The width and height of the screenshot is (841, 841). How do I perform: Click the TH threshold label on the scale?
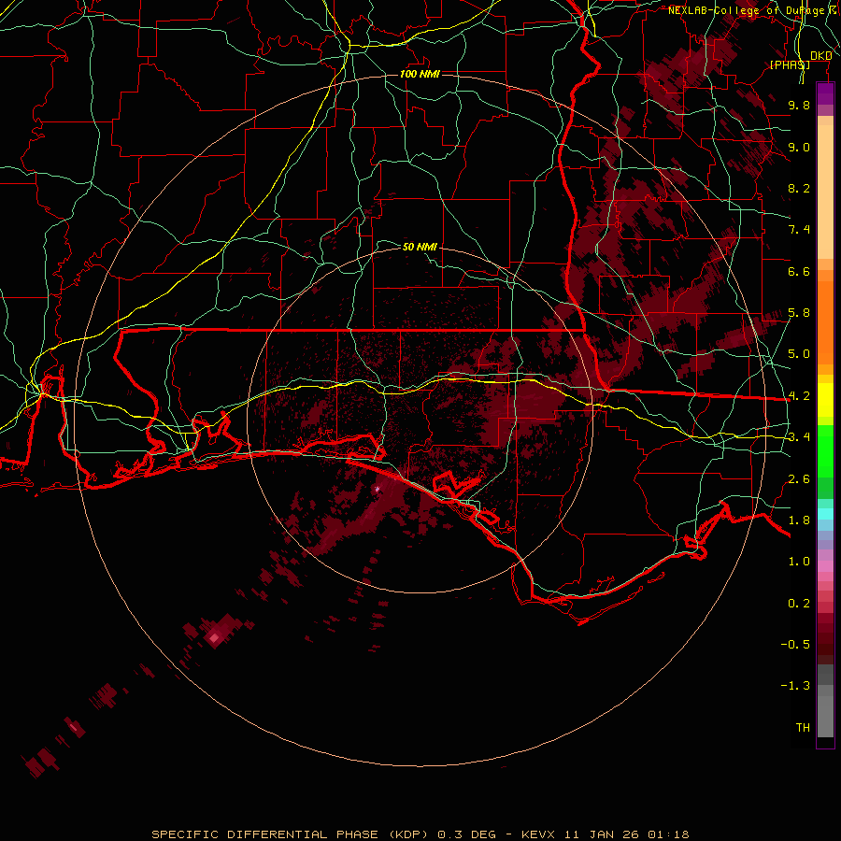(x=803, y=728)
